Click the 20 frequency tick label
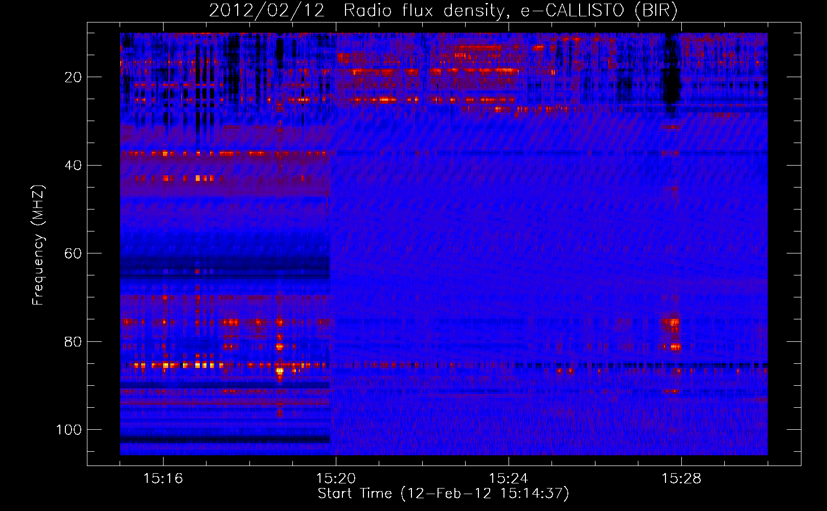Screen dimensions: 827x511 click(x=73, y=77)
